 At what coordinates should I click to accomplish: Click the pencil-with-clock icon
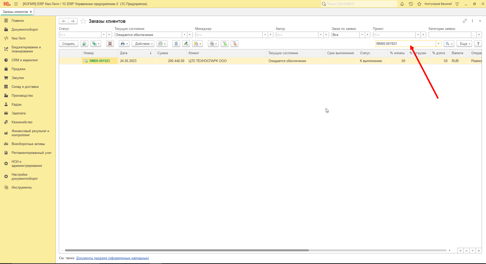[x=186, y=44]
